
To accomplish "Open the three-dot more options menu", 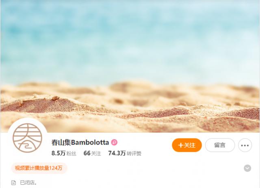I will tap(245, 145).
